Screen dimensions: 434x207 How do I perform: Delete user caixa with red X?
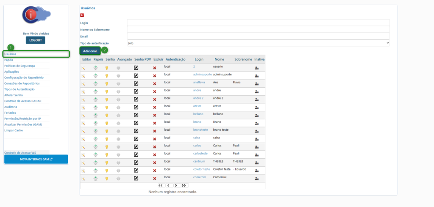point(154,139)
